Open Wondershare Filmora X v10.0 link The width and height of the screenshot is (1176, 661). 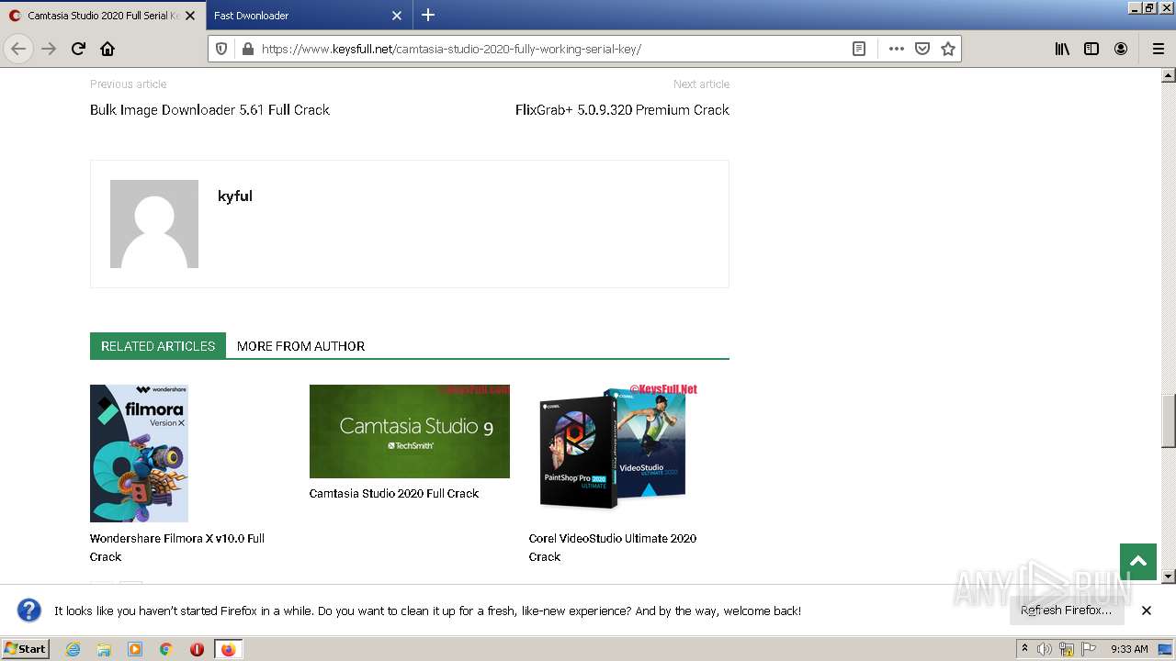[177, 547]
